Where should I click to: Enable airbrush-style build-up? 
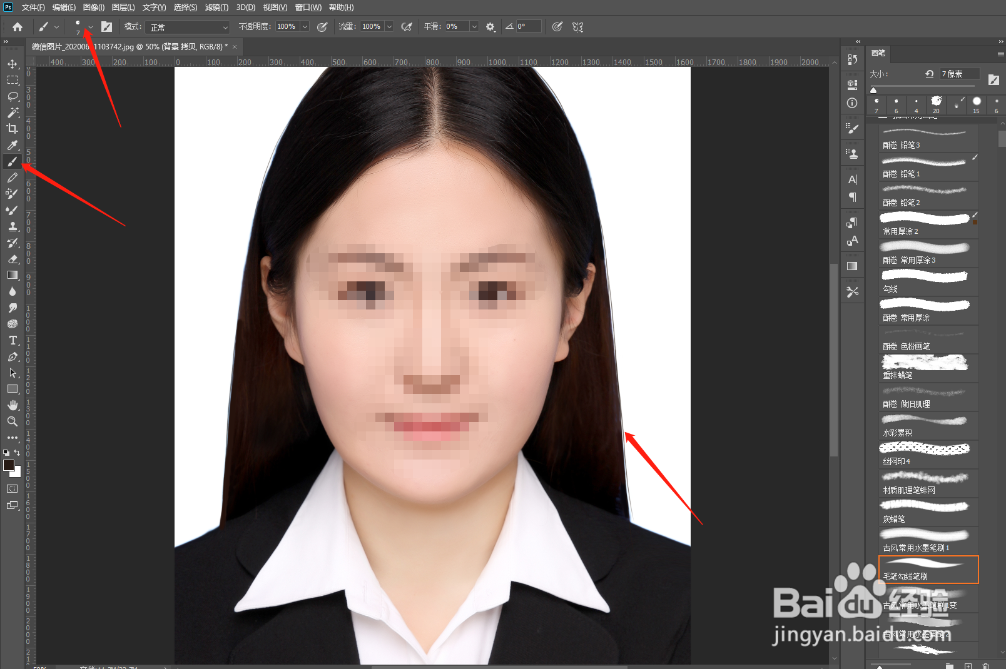(x=407, y=27)
